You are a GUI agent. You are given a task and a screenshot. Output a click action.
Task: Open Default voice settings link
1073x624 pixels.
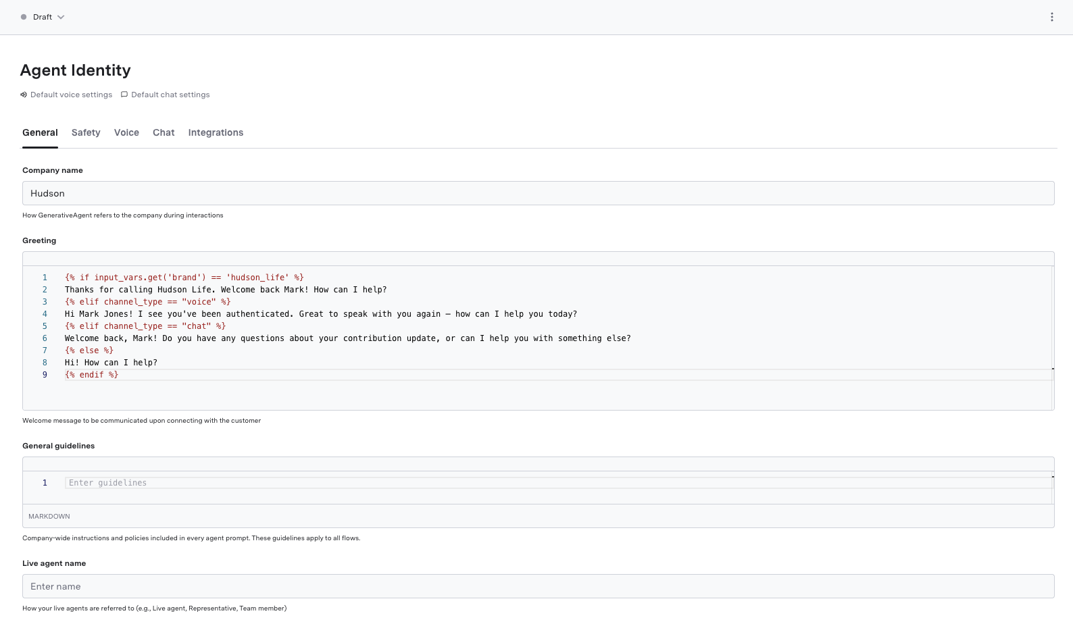(x=71, y=95)
